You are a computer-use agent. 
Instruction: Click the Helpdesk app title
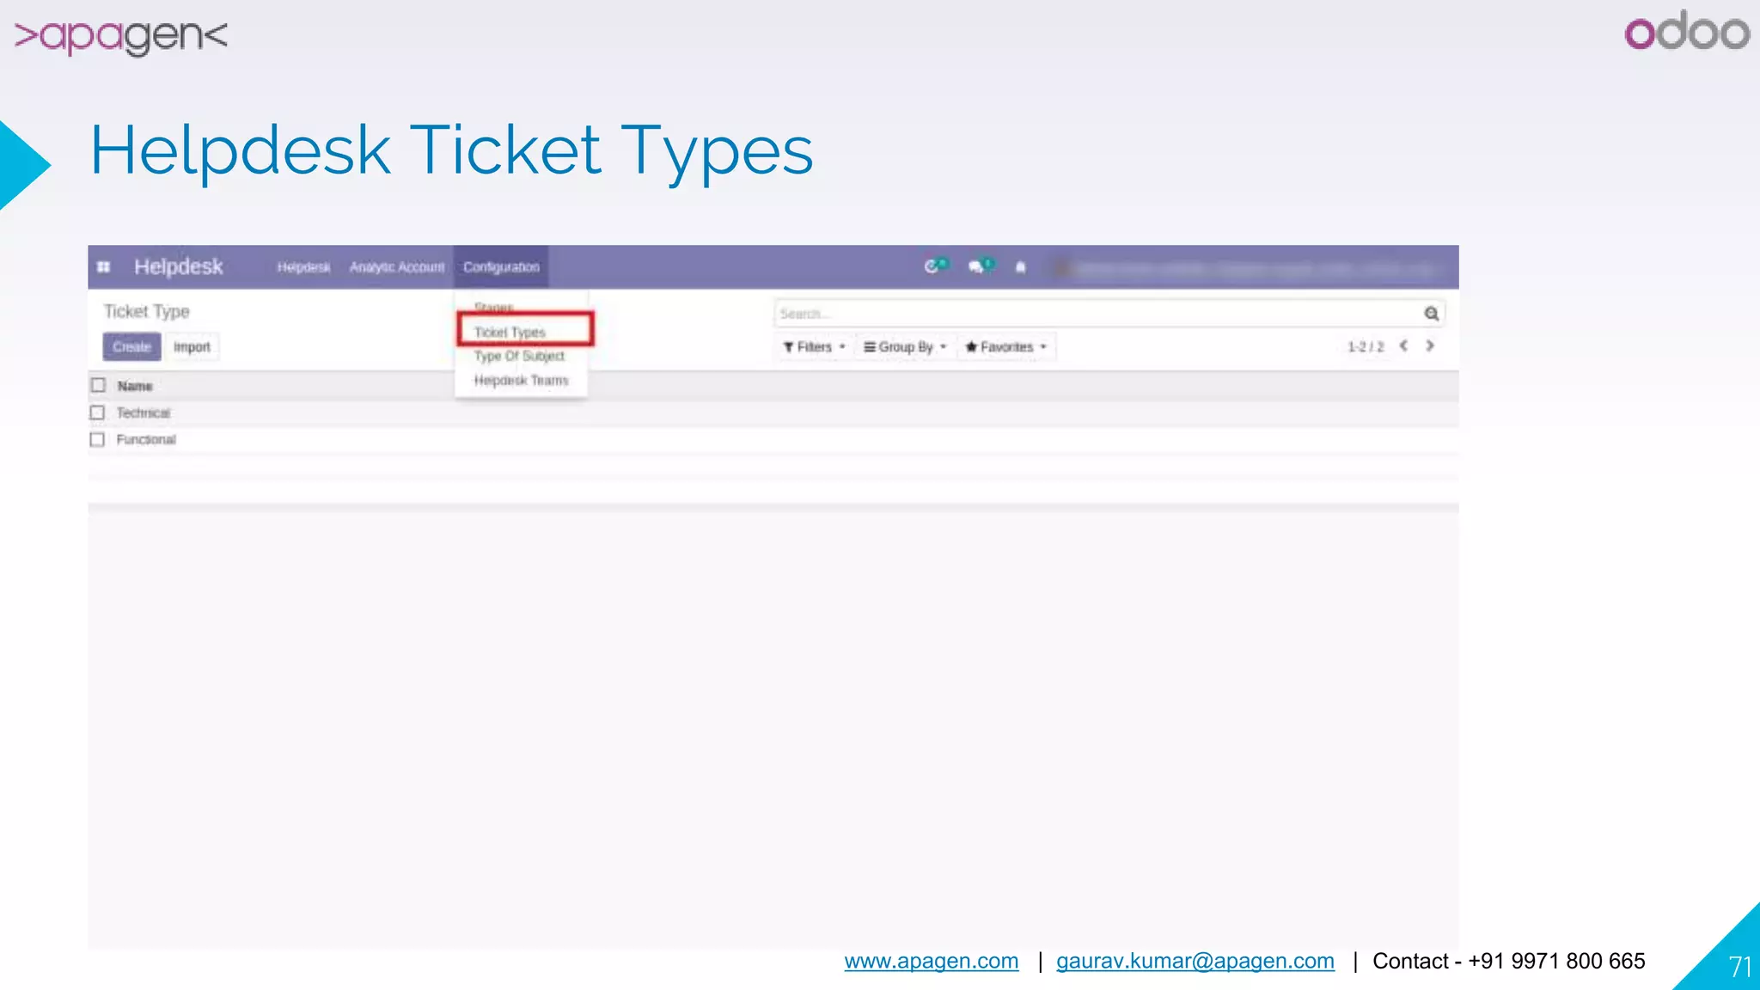click(x=178, y=266)
